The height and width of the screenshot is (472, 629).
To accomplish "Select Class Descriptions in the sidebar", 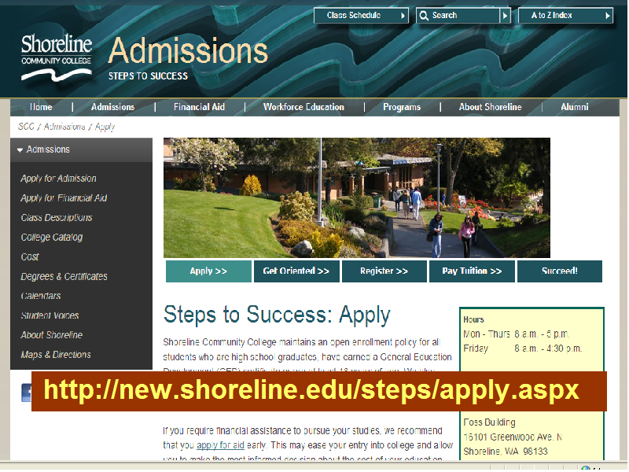I will pos(57,218).
